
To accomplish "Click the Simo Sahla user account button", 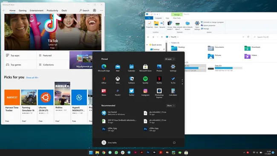I will pyautogui.click(x=109, y=142).
